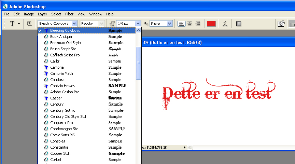
Task: Click the file browser icon at toolbar right
Action: 281,24
